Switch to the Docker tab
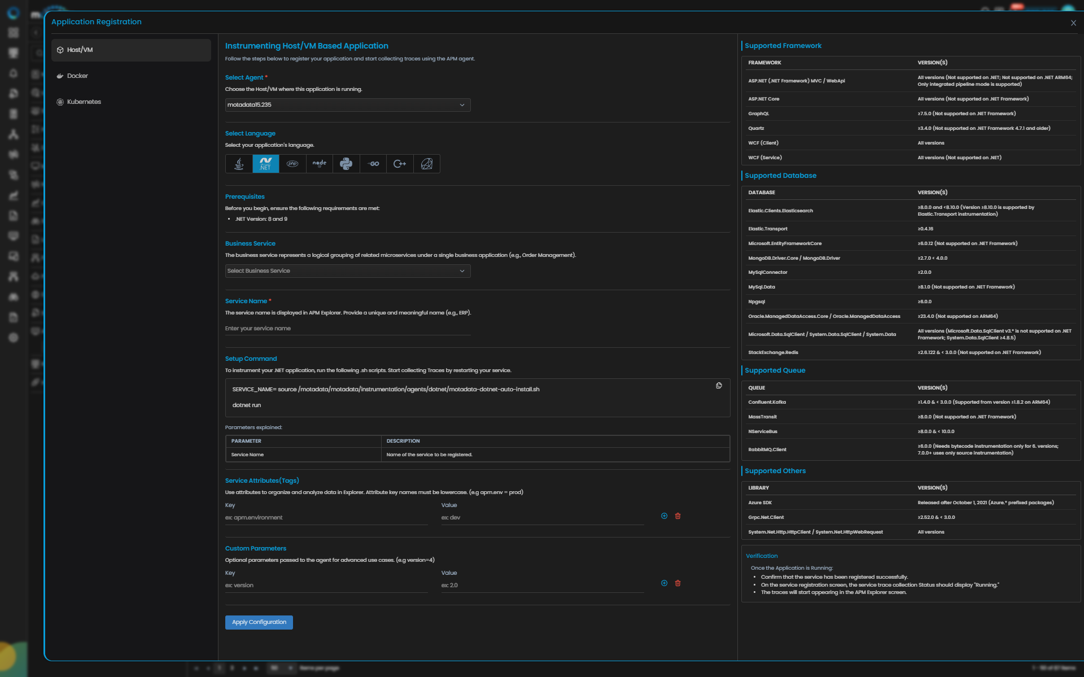Viewport: 1084px width, 677px height. click(131, 76)
